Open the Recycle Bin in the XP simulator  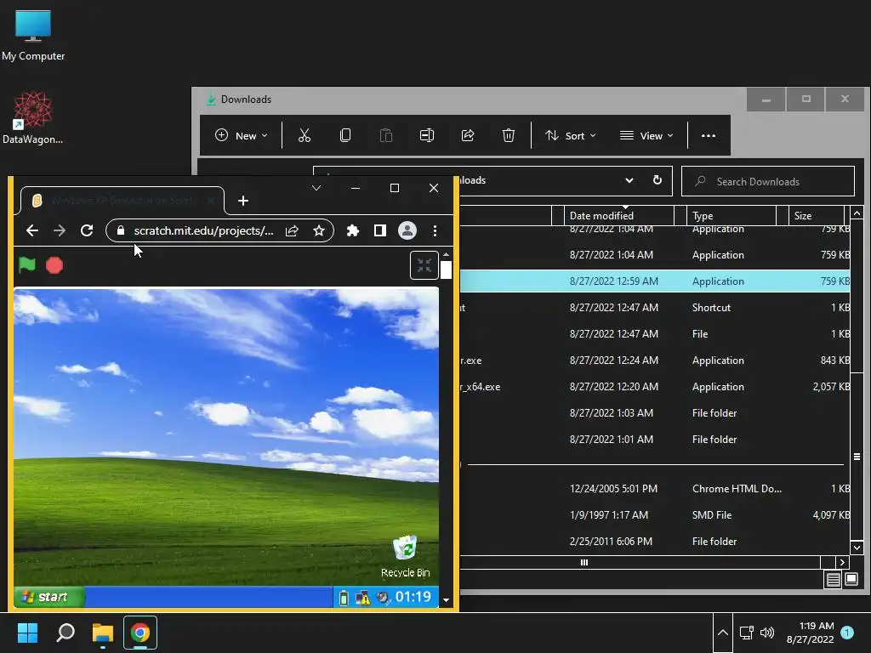pos(406,556)
